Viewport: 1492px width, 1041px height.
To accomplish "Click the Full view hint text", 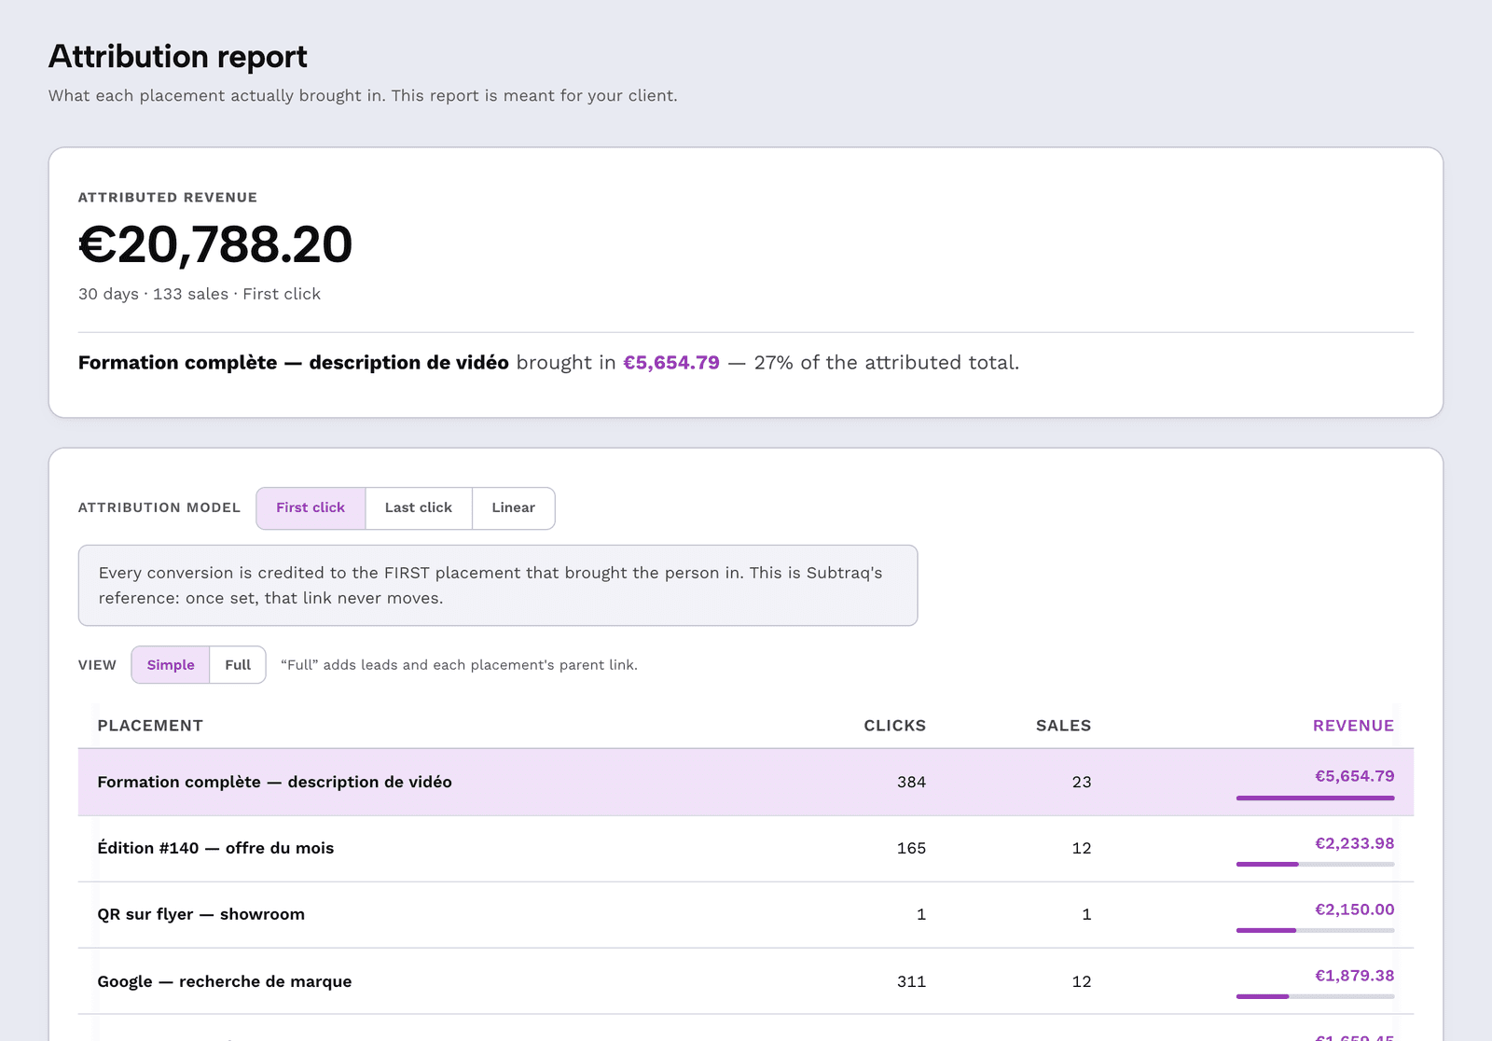I will tap(460, 665).
